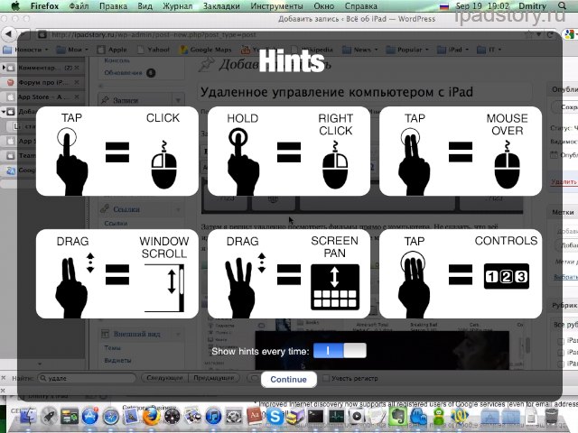Tap the Screen Pan hint card
The width and height of the screenshot is (578, 433).
coord(289,273)
